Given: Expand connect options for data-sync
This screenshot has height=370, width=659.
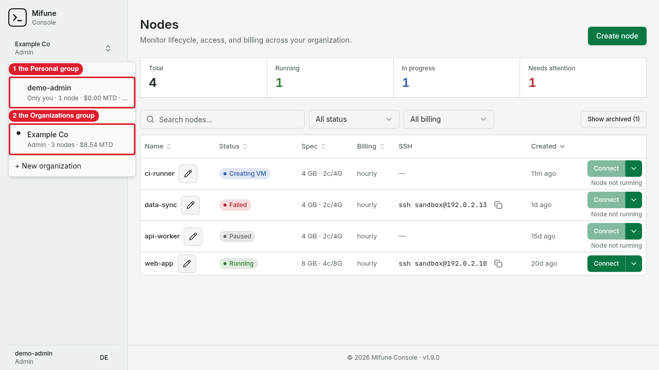Looking at the screenshot, I should (634, 200).
